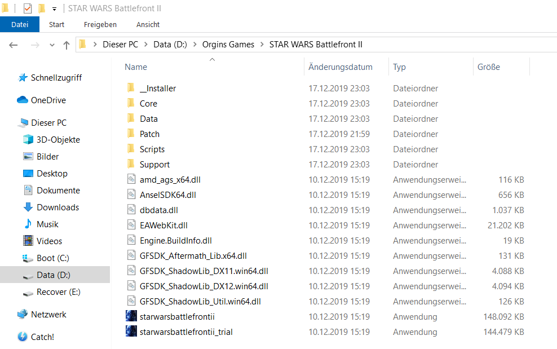Screen dimensions: 557x349
Task: Click the Engine.BuildInfo.dll file icon
Action: 131,241
